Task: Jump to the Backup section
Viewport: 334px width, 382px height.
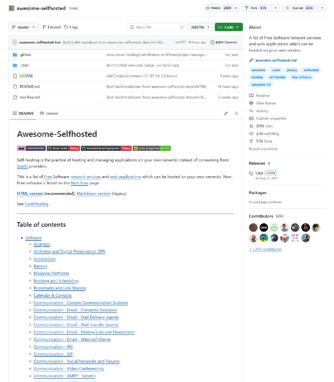Action: pos(40,266)
